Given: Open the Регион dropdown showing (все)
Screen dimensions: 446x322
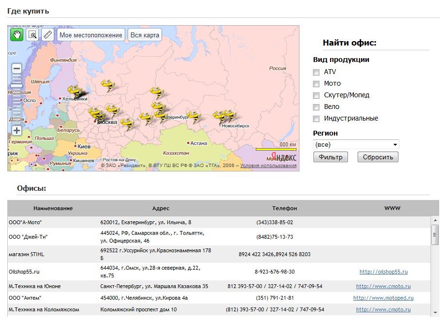Looking at the screenshot, I should point(356,144).
